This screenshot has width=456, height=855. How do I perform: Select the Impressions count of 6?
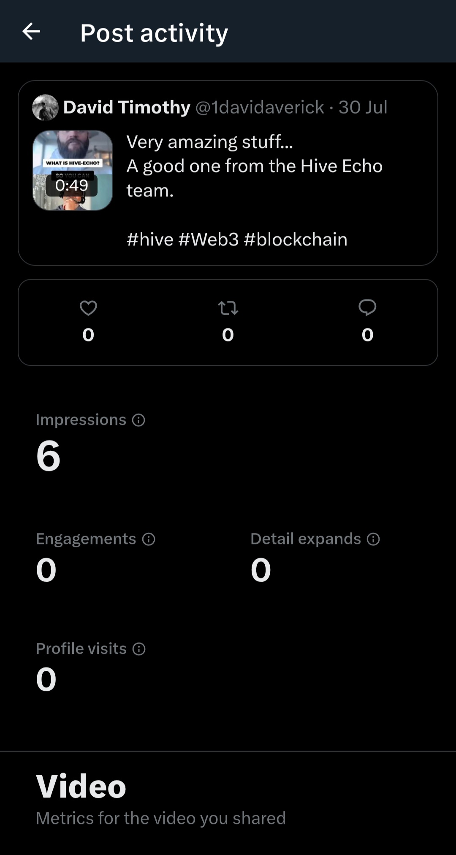[49, 455]
